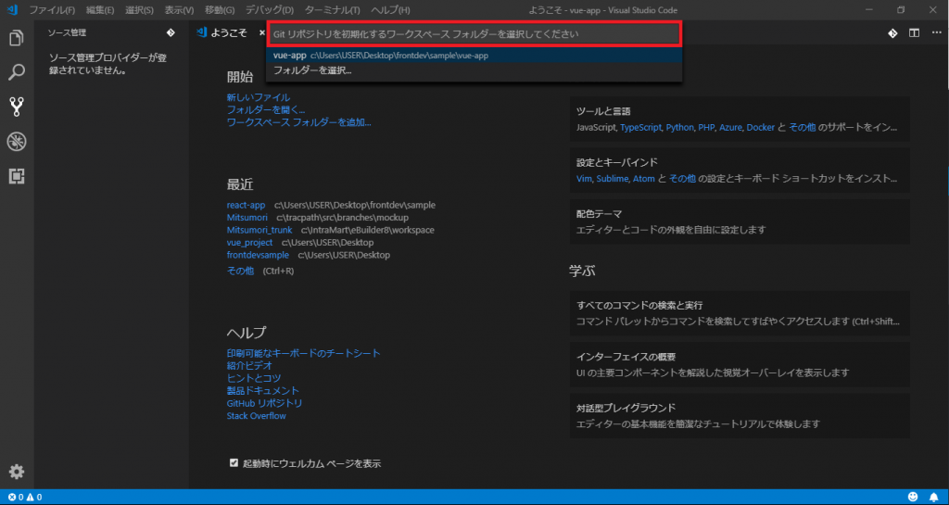Screen dimensions: 949x505
Task: Open the 選択(S) menu
Action: click(139, 10)
